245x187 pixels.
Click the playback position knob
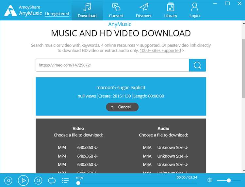(78, 183)
